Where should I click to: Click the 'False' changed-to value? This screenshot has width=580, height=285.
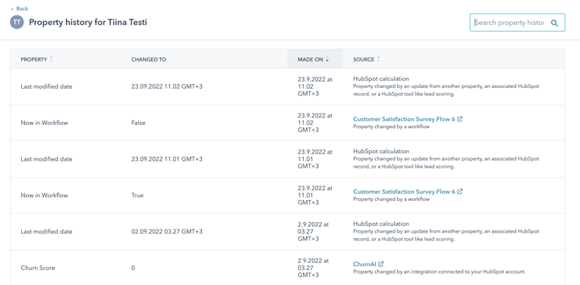(138, 123)
